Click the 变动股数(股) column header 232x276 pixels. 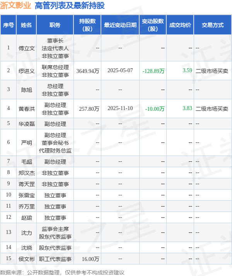click(153, 25)
